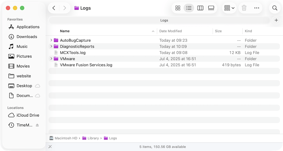Switch to gallery view

[x=211, y=8]
